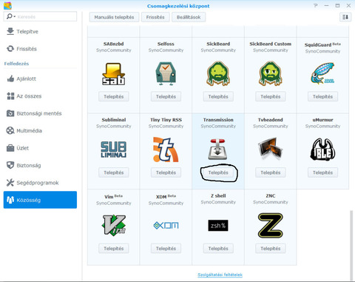Click Telepítés under uMurmur
The width and height of the screenshot is (355, 282).
[322, 172]
